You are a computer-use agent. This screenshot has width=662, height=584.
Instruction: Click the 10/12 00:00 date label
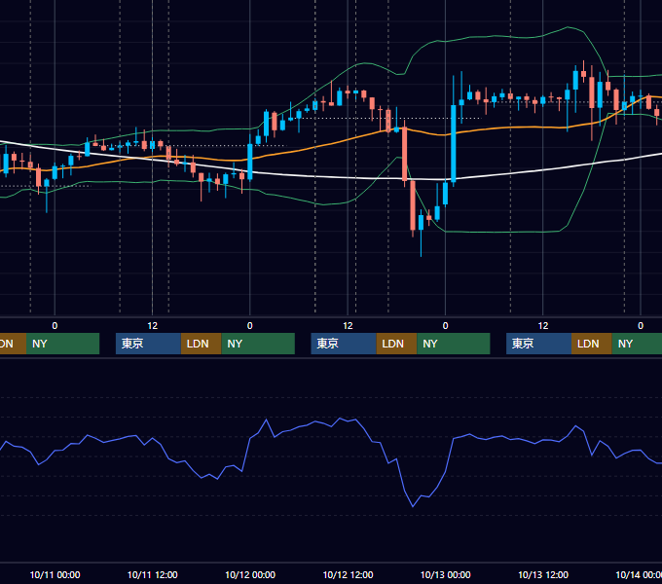(x=250, y=574)
